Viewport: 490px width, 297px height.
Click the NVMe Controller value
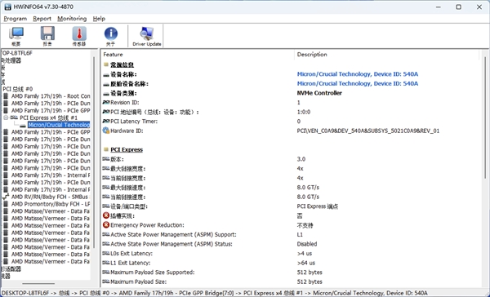pyautogui.click(x=319, y=93)
